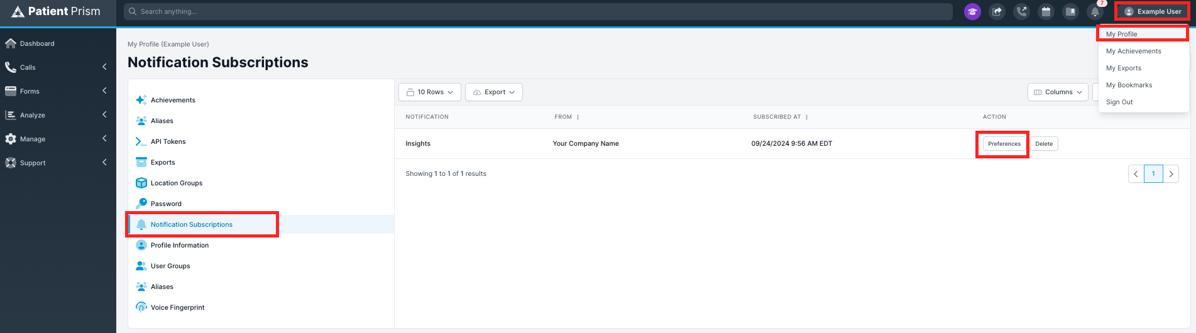The image size is (1196, 333).
Task: Open the 10 Rows dropdown
Action: (x=430, y=92)
